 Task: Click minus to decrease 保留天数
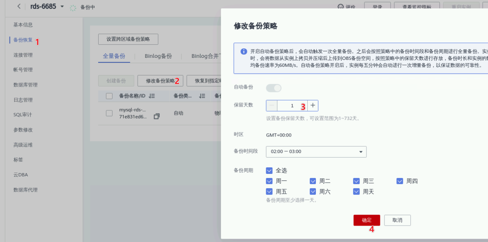(271, 105)
